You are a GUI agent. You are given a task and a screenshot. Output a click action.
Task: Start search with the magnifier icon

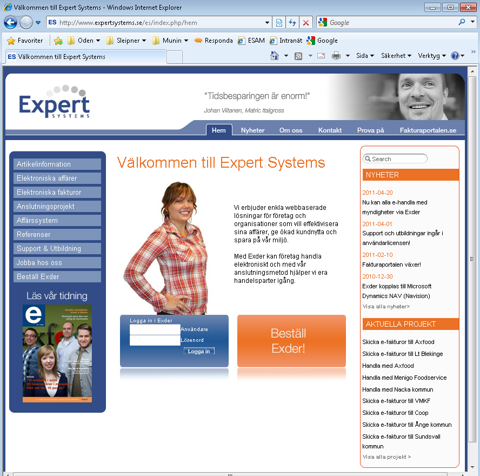click(x=462, y=22)
